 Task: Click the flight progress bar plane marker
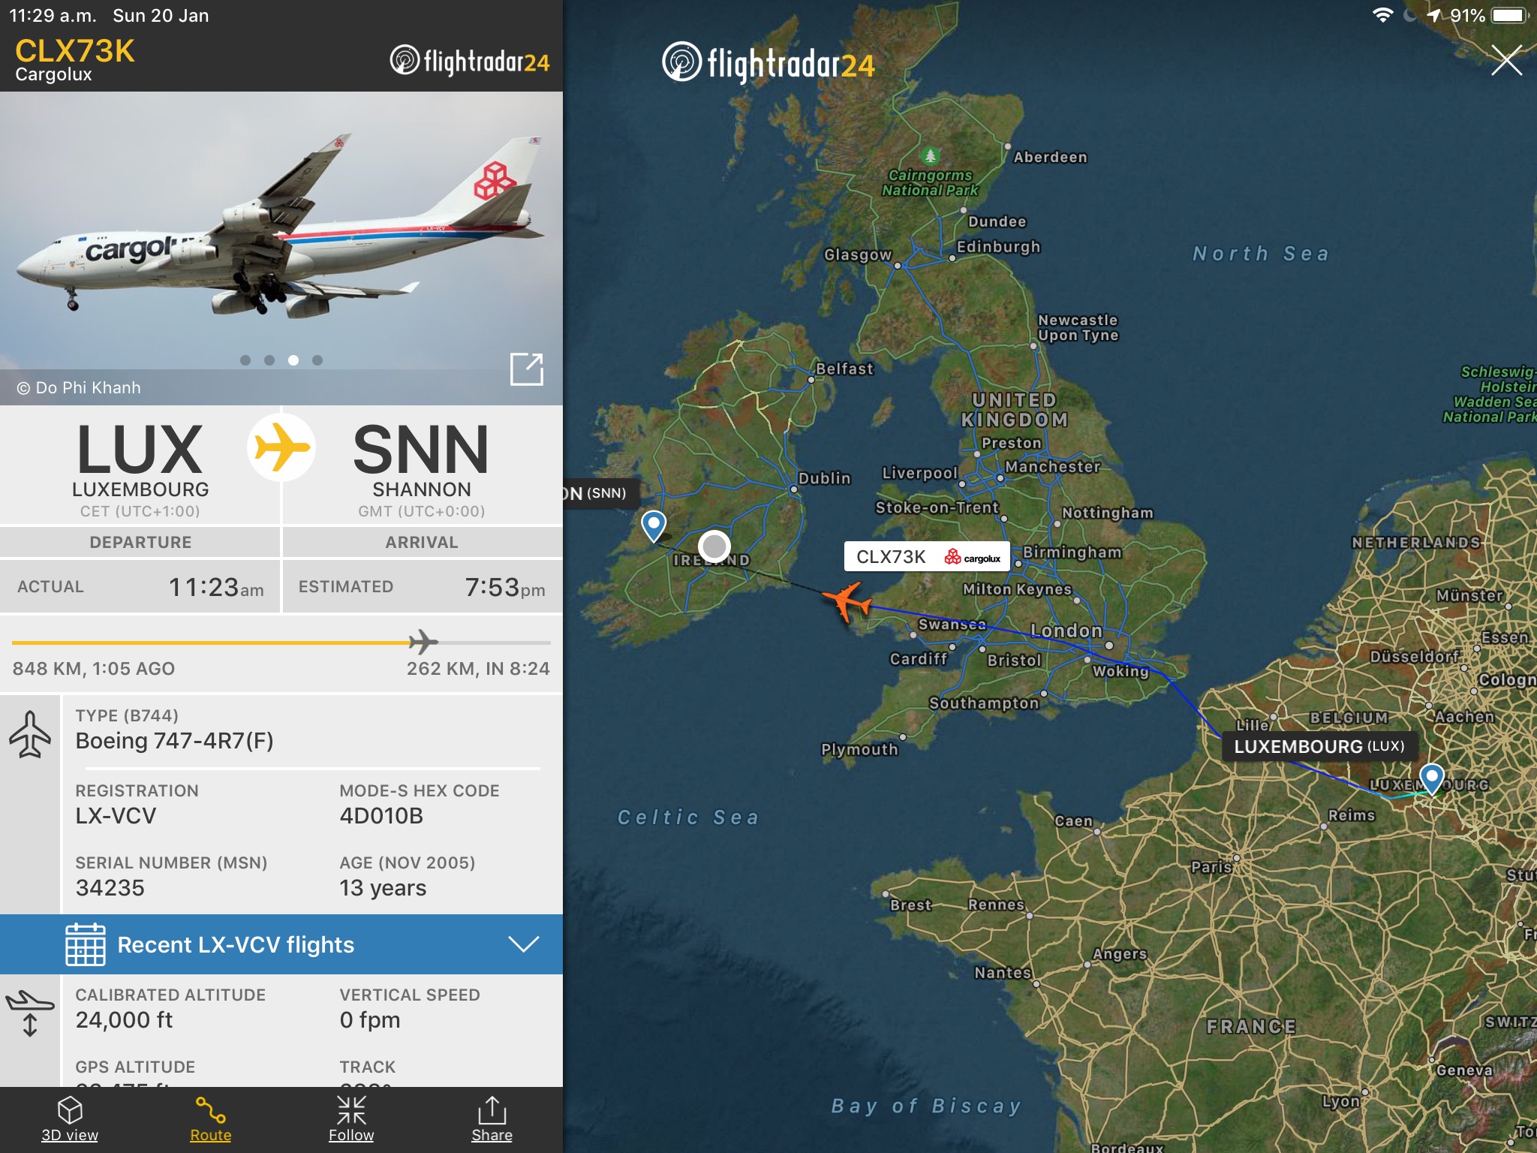coord(423,643)
